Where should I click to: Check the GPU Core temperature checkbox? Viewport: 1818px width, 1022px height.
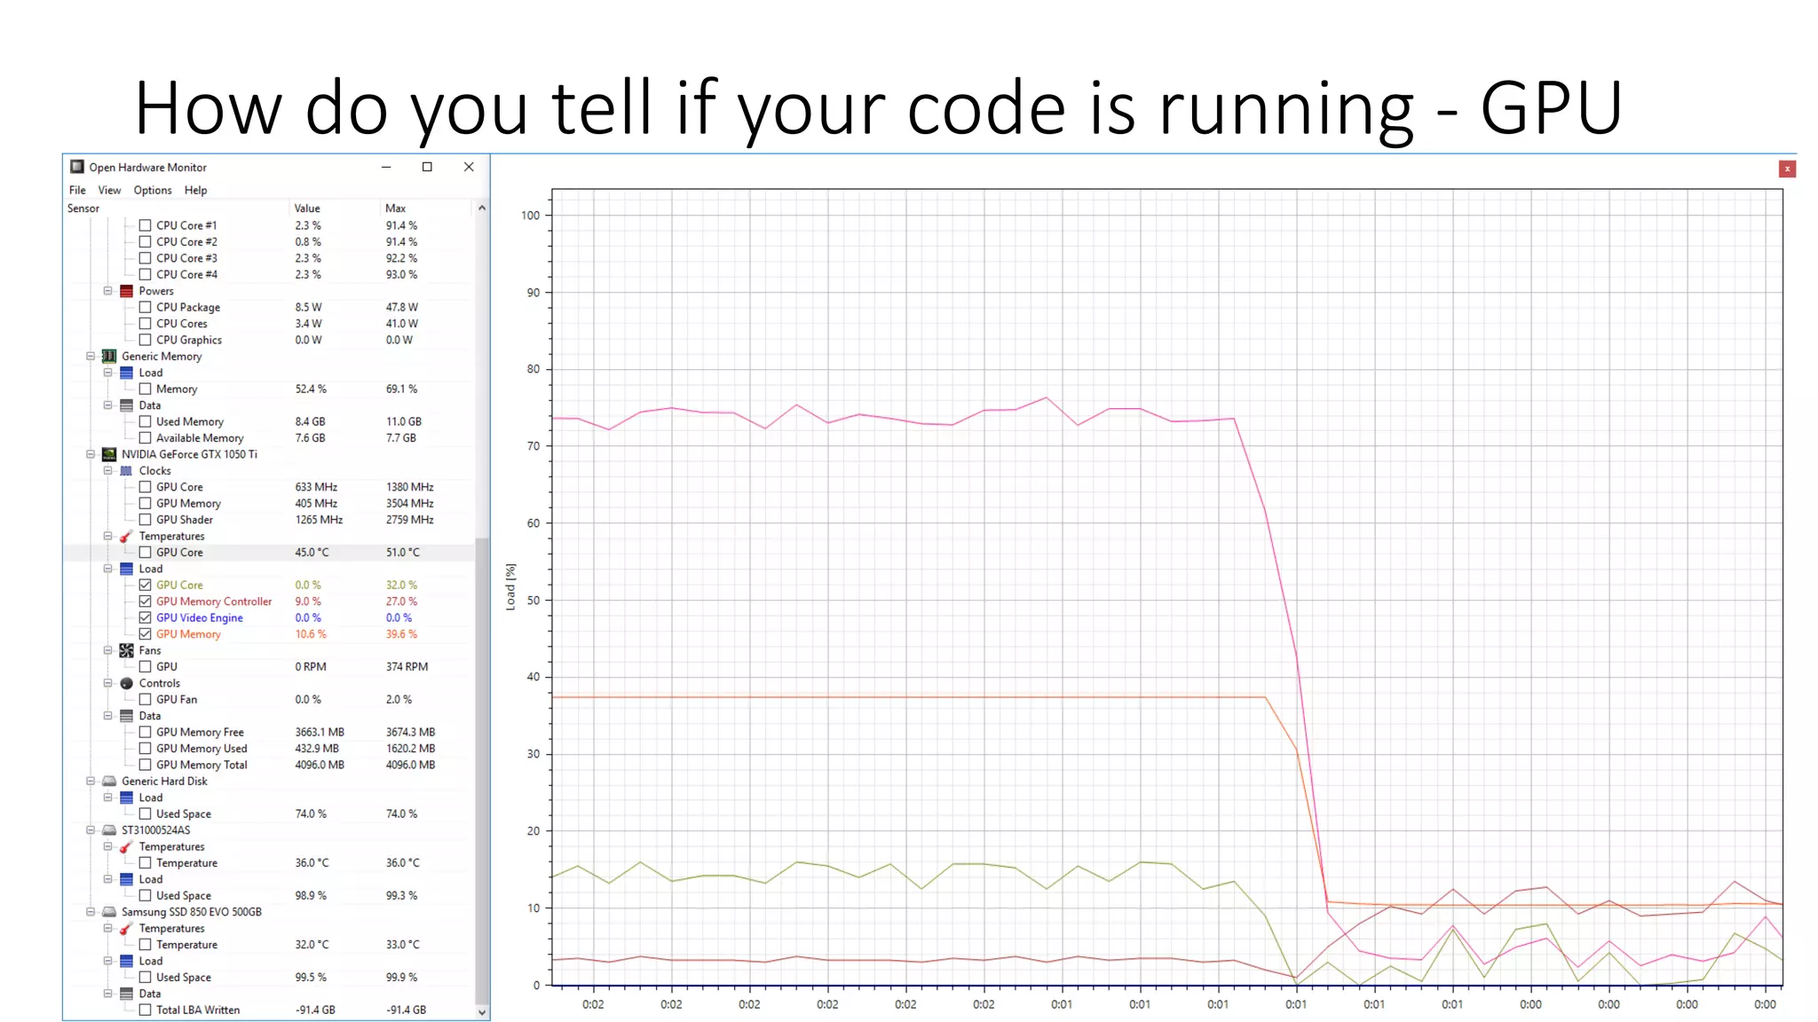click(x=146, y=552)
